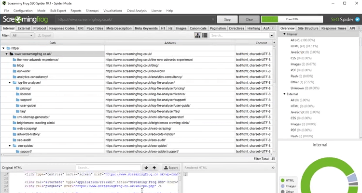This screenshot has height=193, width=362.
Task: Collapse the seo-spider/ node
Action: point(10,146)
